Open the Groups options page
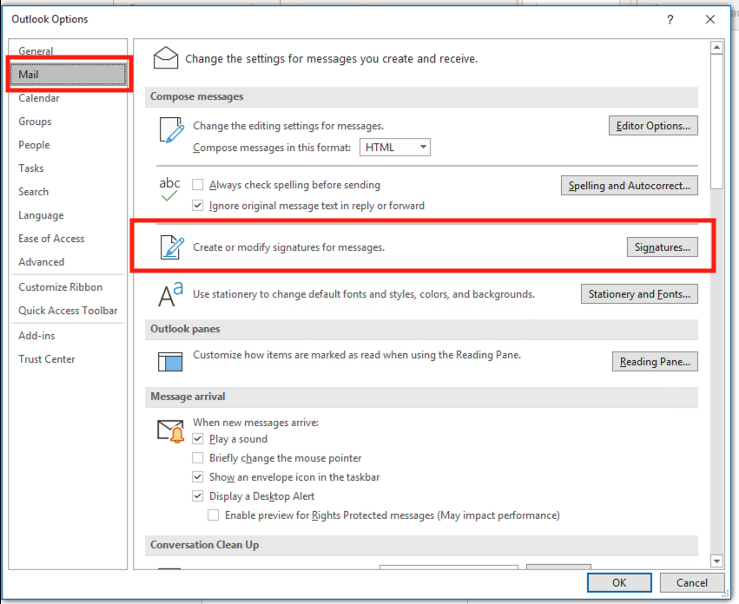This screenshot has height=604, width=739. point(68,121)
